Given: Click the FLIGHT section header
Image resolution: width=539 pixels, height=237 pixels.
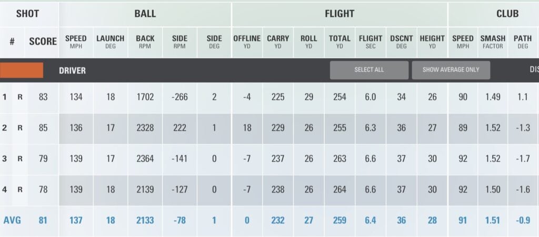Looking at the screenshot, I should point(340,14).
